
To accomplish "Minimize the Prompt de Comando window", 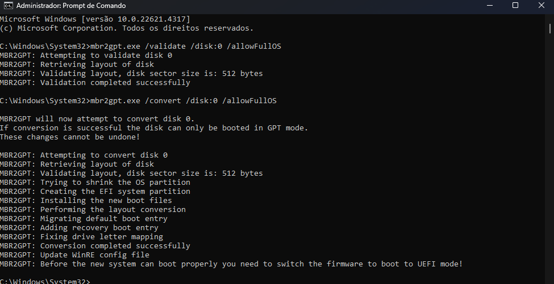I will point(490,5).
